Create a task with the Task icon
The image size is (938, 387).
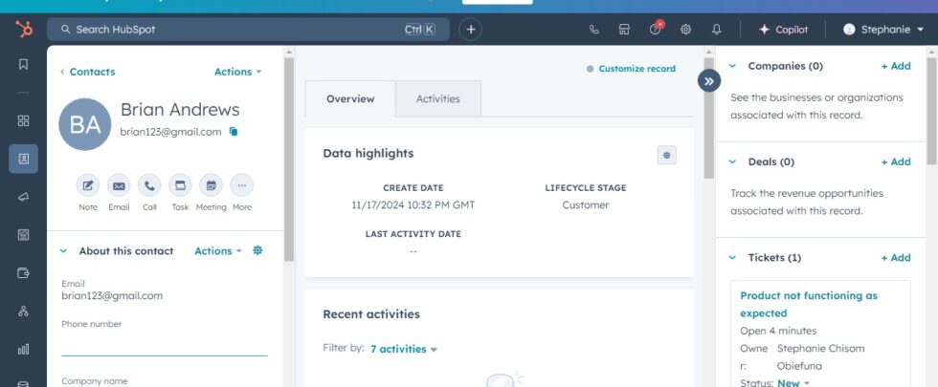tap(180, 185)
